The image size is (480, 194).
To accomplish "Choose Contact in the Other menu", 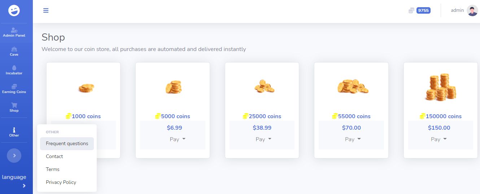I will click(54, 157).
